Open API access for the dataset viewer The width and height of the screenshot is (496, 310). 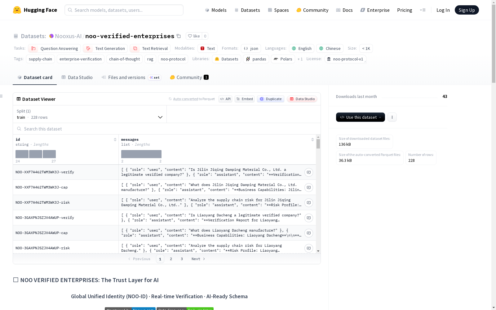(225, 99)
